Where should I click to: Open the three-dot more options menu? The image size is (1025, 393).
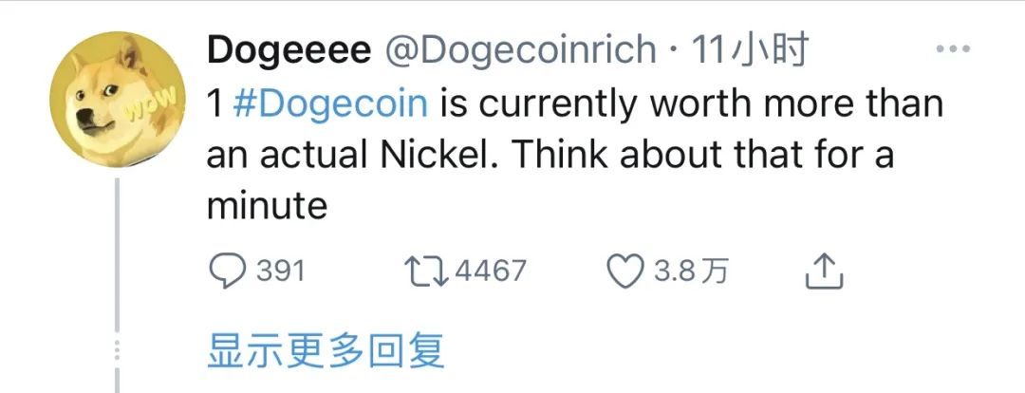coord(954,49)
